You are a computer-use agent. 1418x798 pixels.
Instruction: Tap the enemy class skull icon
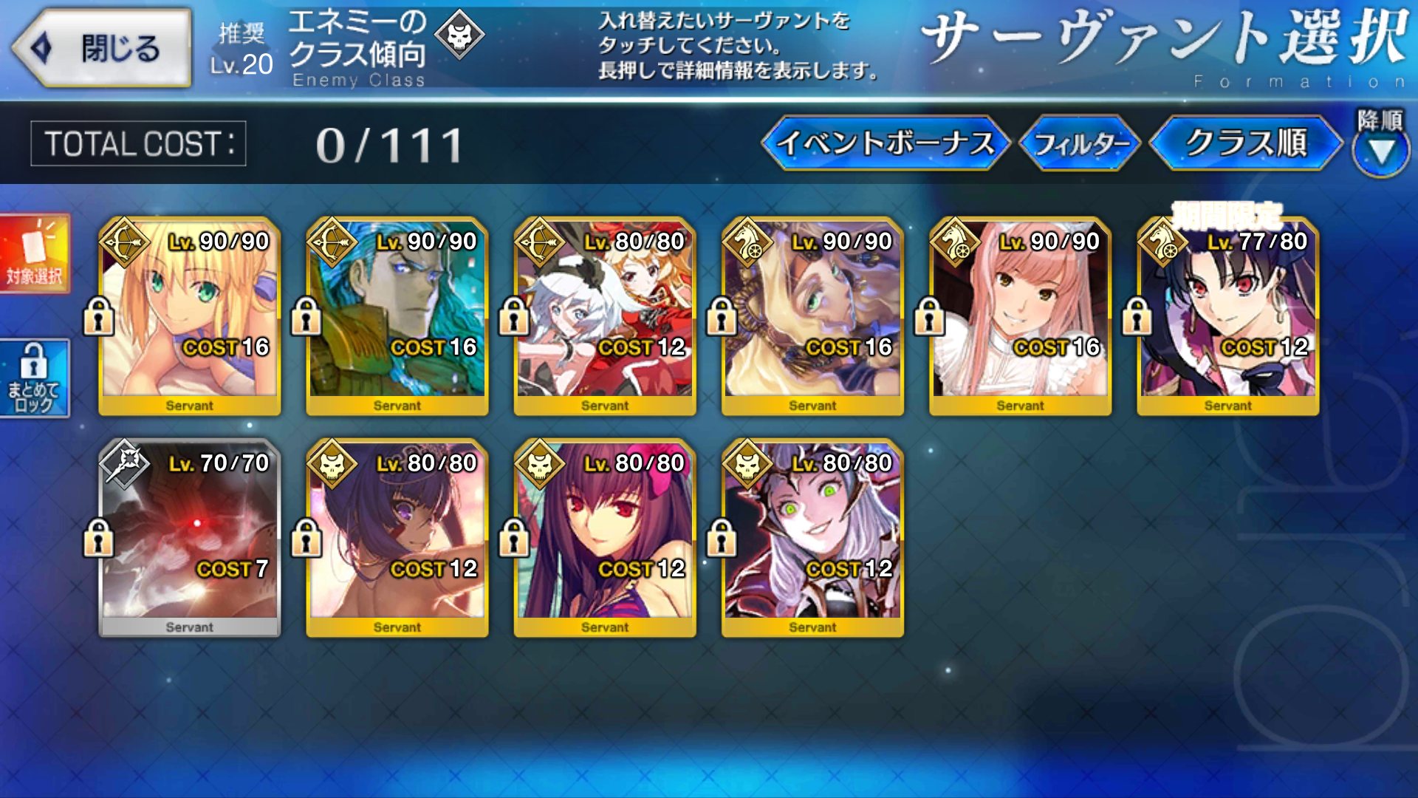pyautogui.click(x=459, y=35)
